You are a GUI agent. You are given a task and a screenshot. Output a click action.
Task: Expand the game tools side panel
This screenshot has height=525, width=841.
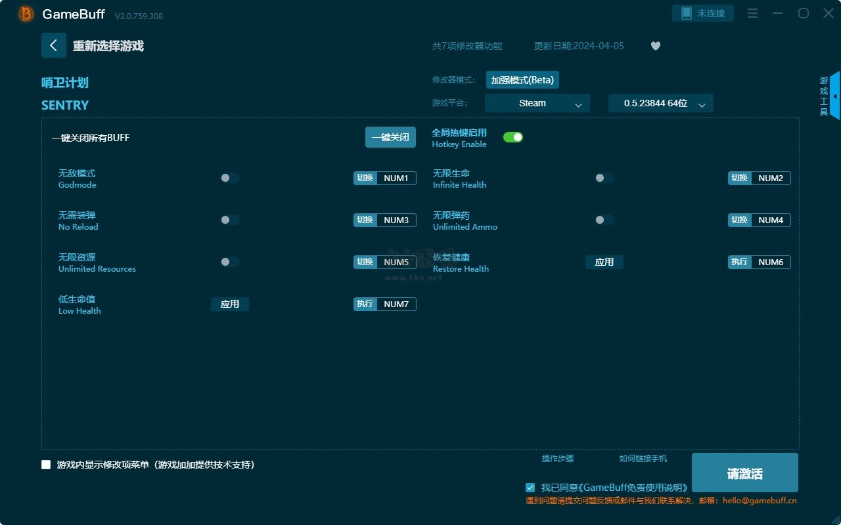tap(834, 96)
